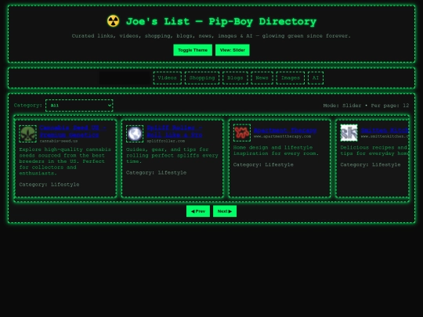Open Cannabis Seed US Premium Genetics link
This screenshot has height=317, width=423.
click(x=73, y=131)
